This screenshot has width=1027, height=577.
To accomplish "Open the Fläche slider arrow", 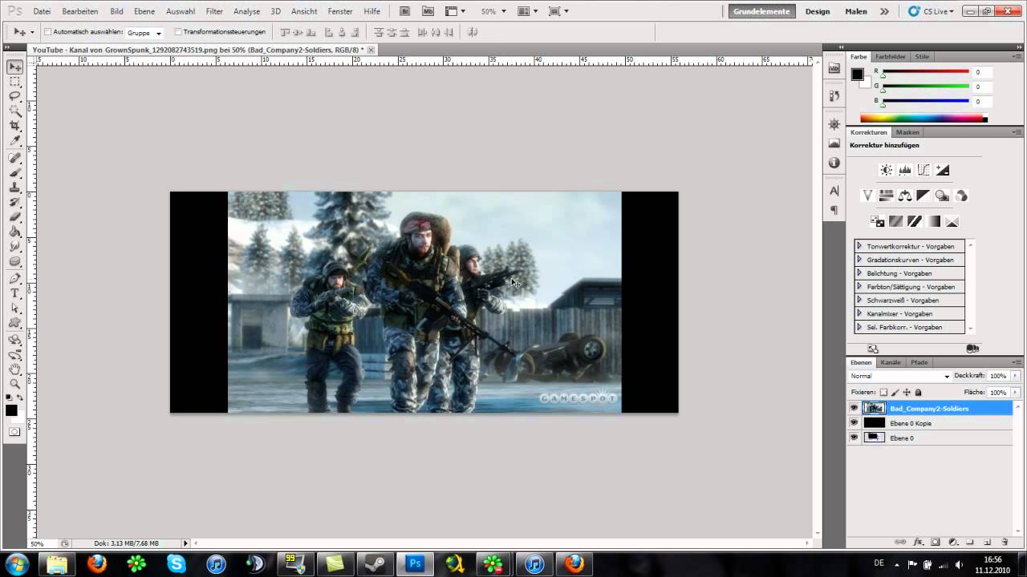I will coord(1014,393).
